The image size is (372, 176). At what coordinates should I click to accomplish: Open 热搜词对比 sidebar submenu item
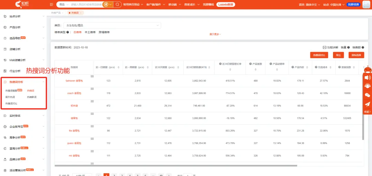11,103
